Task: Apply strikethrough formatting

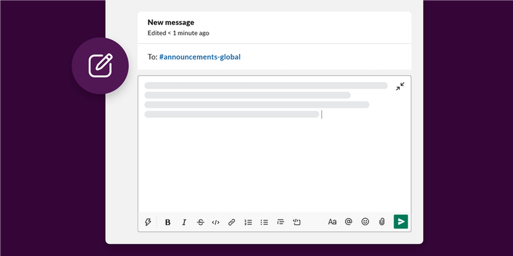Action: coord(200,222)
